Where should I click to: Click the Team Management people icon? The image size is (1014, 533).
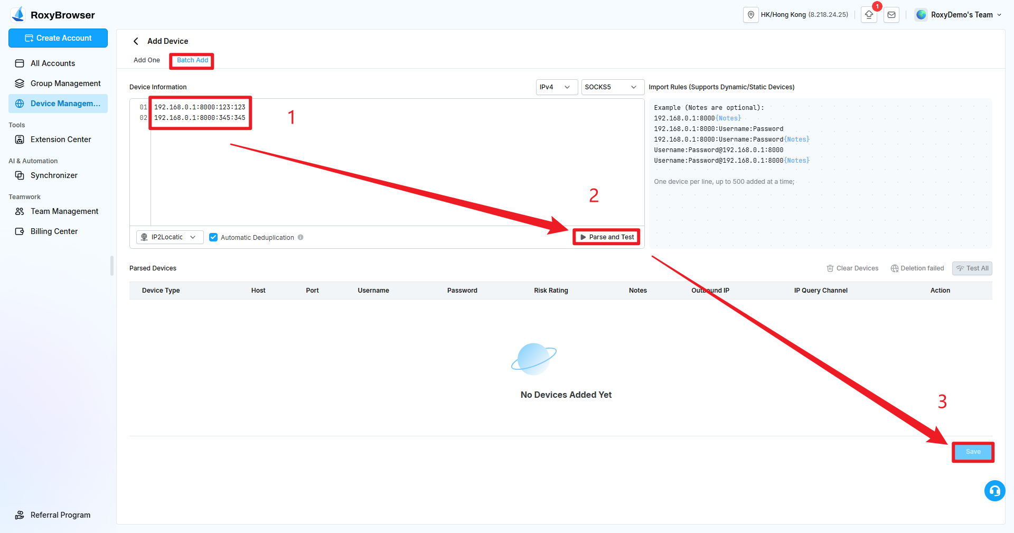(20, 211)
